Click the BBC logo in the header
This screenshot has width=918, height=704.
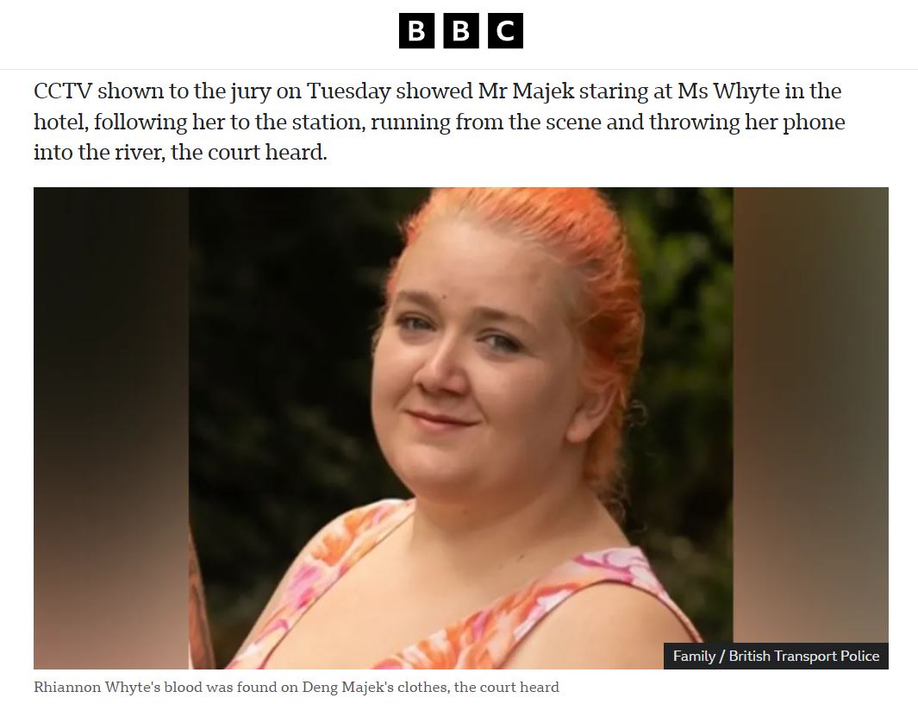click(x=461, y=30)
